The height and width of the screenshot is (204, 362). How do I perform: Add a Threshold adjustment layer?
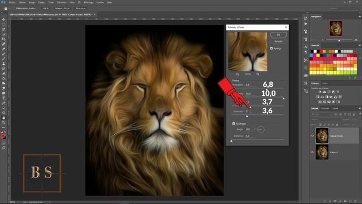[329, 102]
